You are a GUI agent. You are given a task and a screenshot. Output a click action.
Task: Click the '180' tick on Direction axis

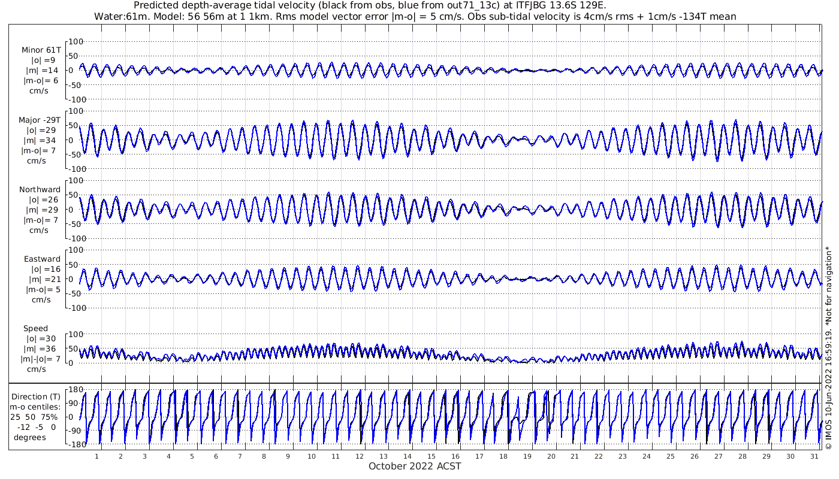pyautogui.click(x=75, y=389)
